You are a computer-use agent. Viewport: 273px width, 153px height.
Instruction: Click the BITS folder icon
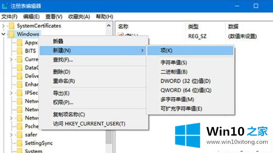(x=20, y=51)
